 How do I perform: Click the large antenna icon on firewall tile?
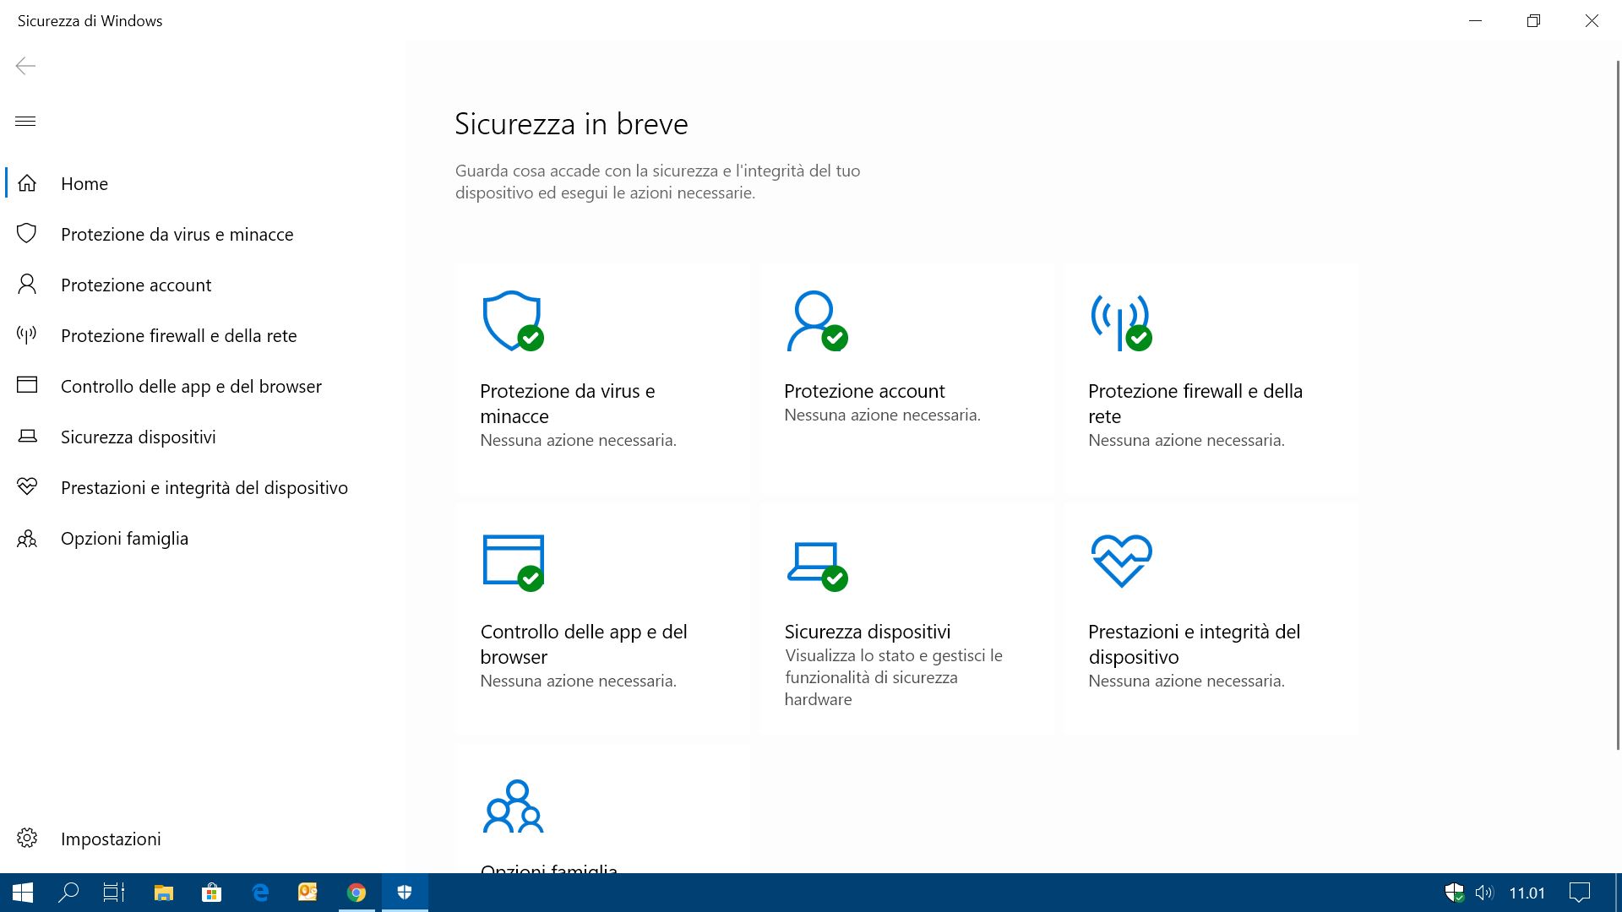(1121, 322)
